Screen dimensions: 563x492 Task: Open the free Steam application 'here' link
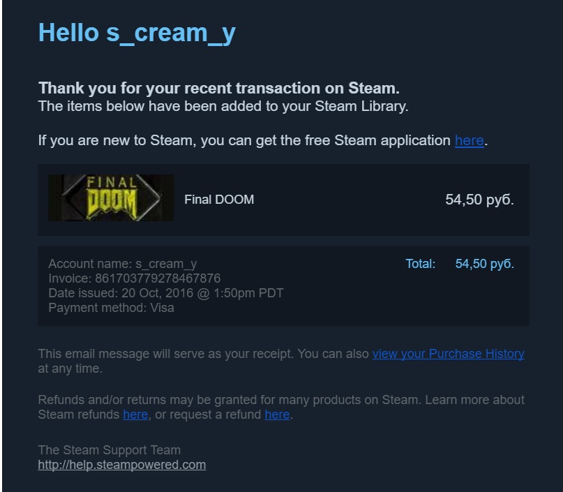[469, 140]
